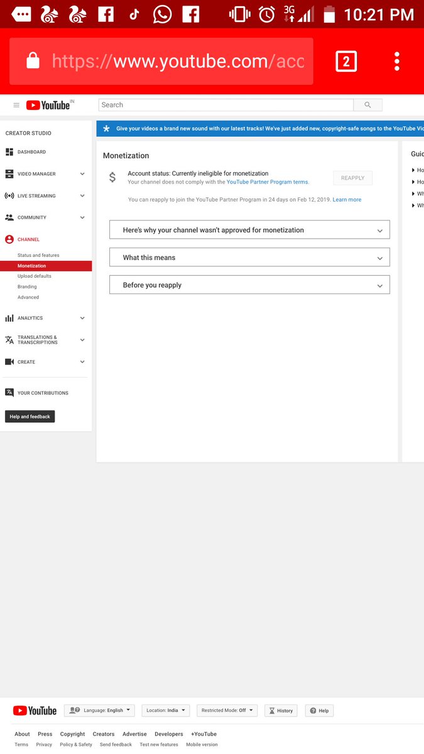The image size is (424, 754).
Task: Click the Dashboard grid icon
Action: pos(9,152)
